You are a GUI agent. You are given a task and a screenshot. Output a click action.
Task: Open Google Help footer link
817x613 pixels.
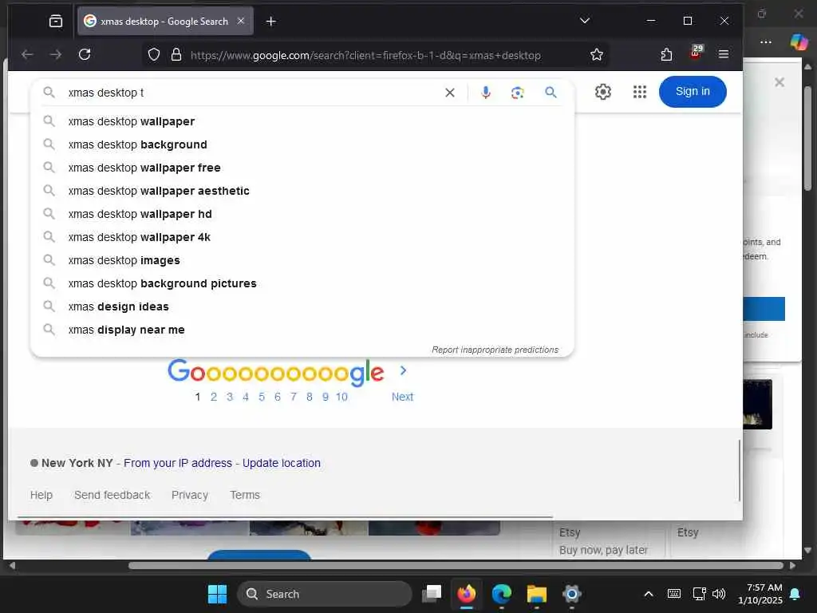coord(41,495)
